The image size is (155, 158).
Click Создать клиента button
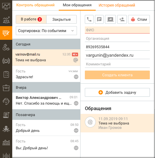point(117,75)
